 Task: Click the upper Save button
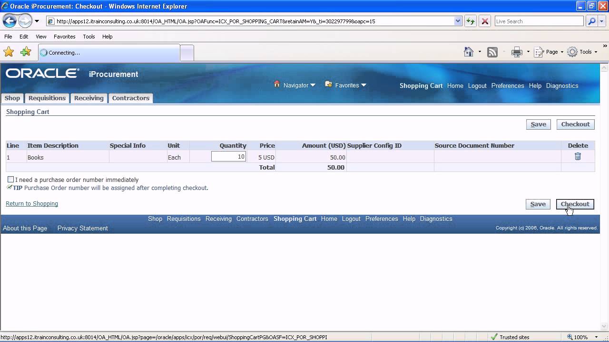539,124
